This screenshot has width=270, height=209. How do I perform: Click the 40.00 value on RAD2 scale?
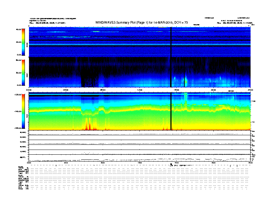(18, 29)
